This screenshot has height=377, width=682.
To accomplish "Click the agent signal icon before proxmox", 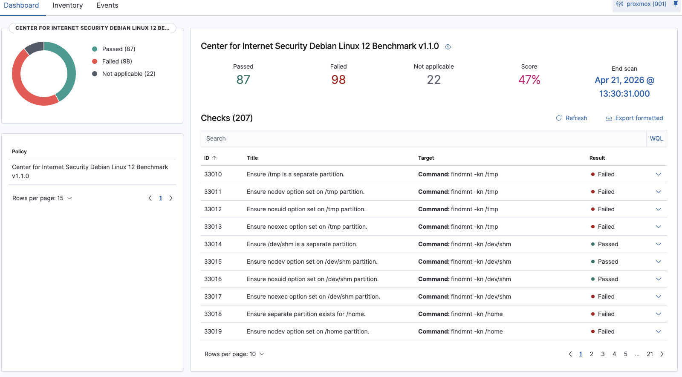I will 620,4.
